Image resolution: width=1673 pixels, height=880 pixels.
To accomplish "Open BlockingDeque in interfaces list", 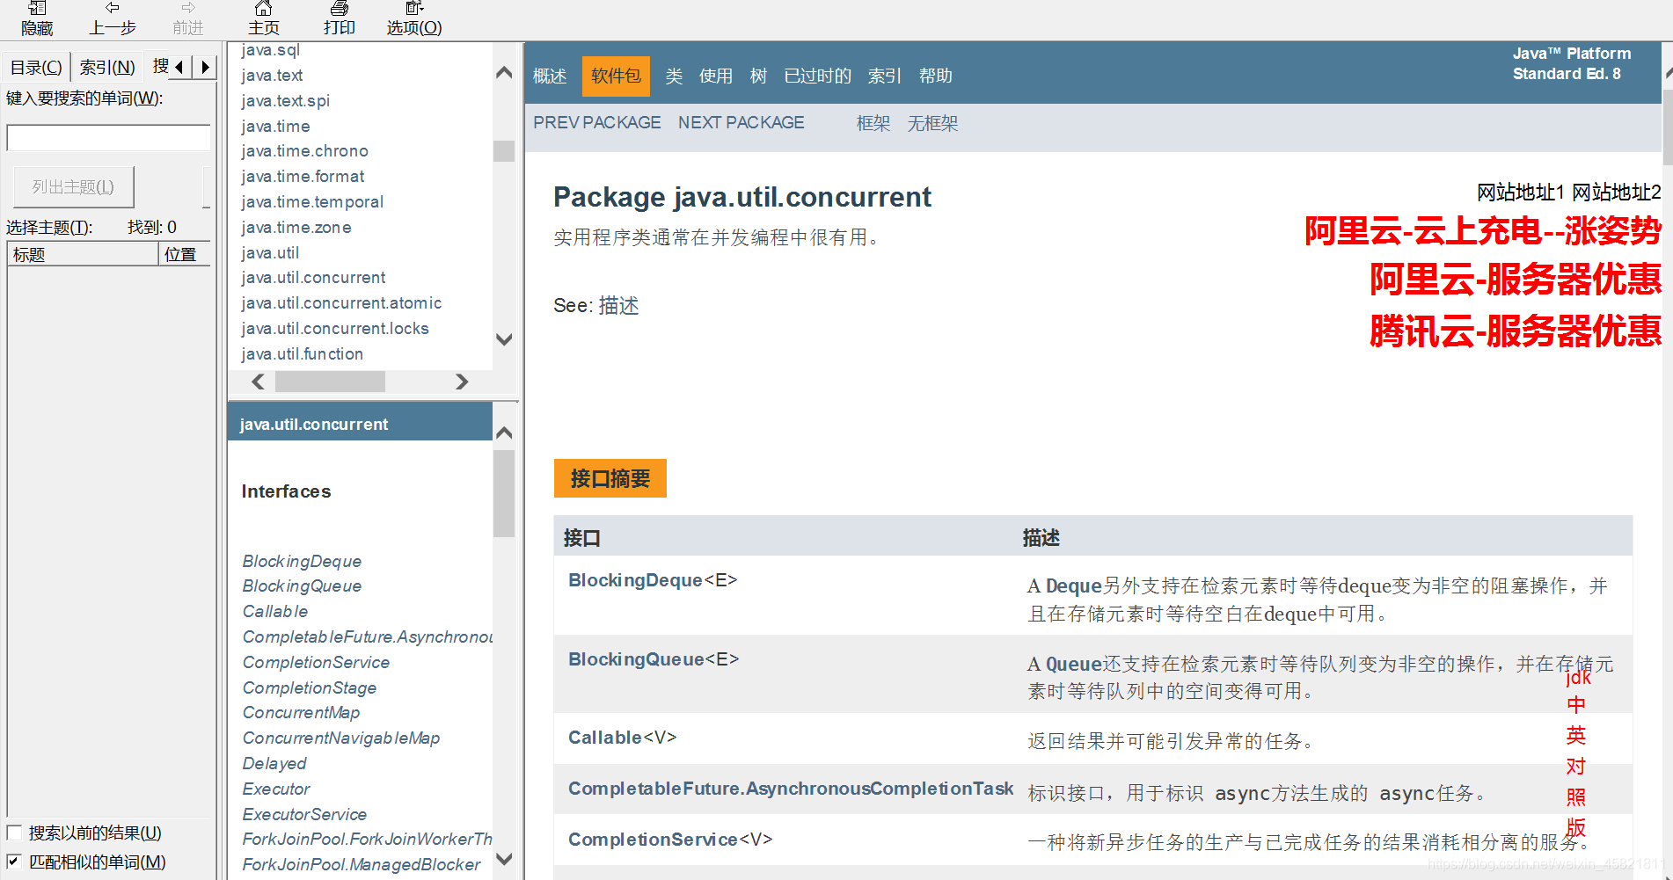I will (x=302, y=561).
